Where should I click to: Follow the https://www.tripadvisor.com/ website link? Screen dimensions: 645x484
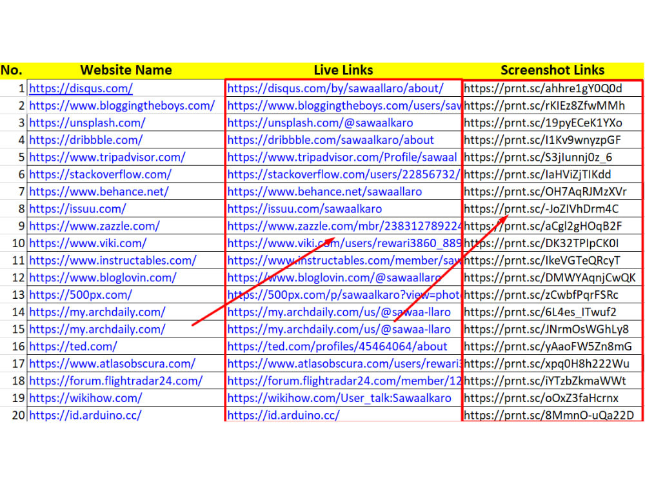(107, 157)
